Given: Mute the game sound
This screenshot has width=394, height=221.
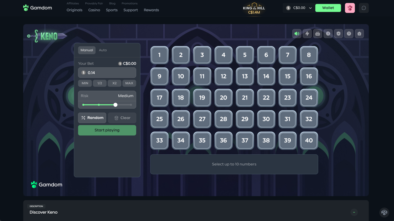Looking at the screenshot, I should pos(297,34).
